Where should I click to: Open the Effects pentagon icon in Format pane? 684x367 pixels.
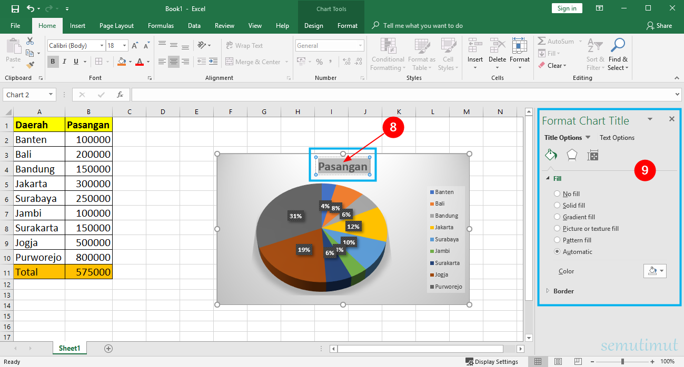(572, 155)
